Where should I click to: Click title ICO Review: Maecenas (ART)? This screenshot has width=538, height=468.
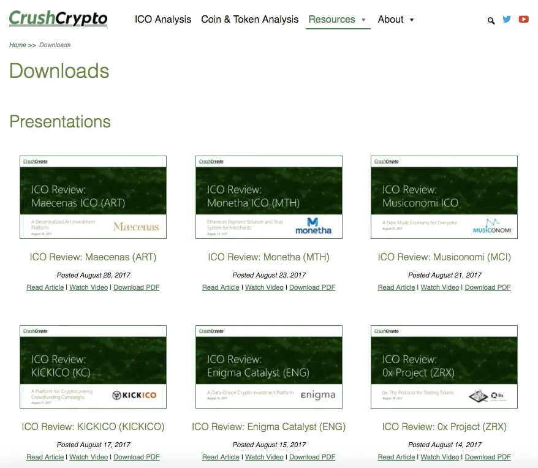[x=93, y=257]
